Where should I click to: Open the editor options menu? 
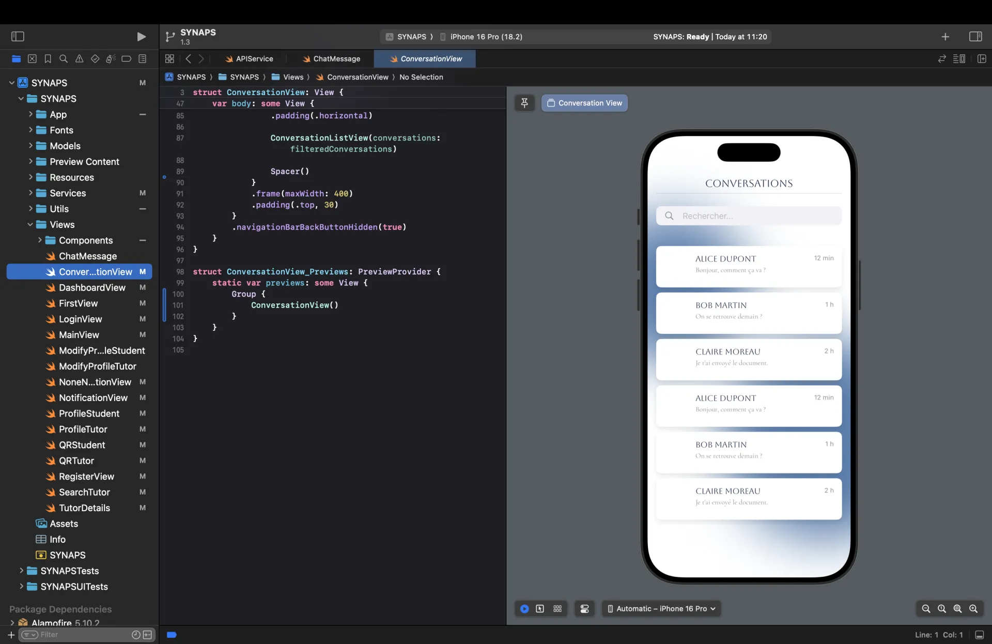[x=959, y=59]
